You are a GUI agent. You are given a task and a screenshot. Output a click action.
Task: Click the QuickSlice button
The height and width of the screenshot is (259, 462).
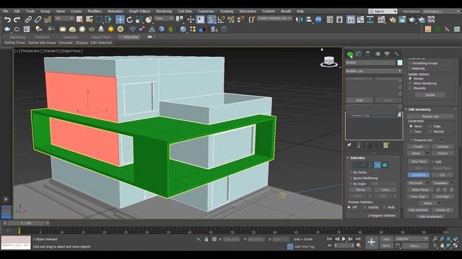click(419, 175)
